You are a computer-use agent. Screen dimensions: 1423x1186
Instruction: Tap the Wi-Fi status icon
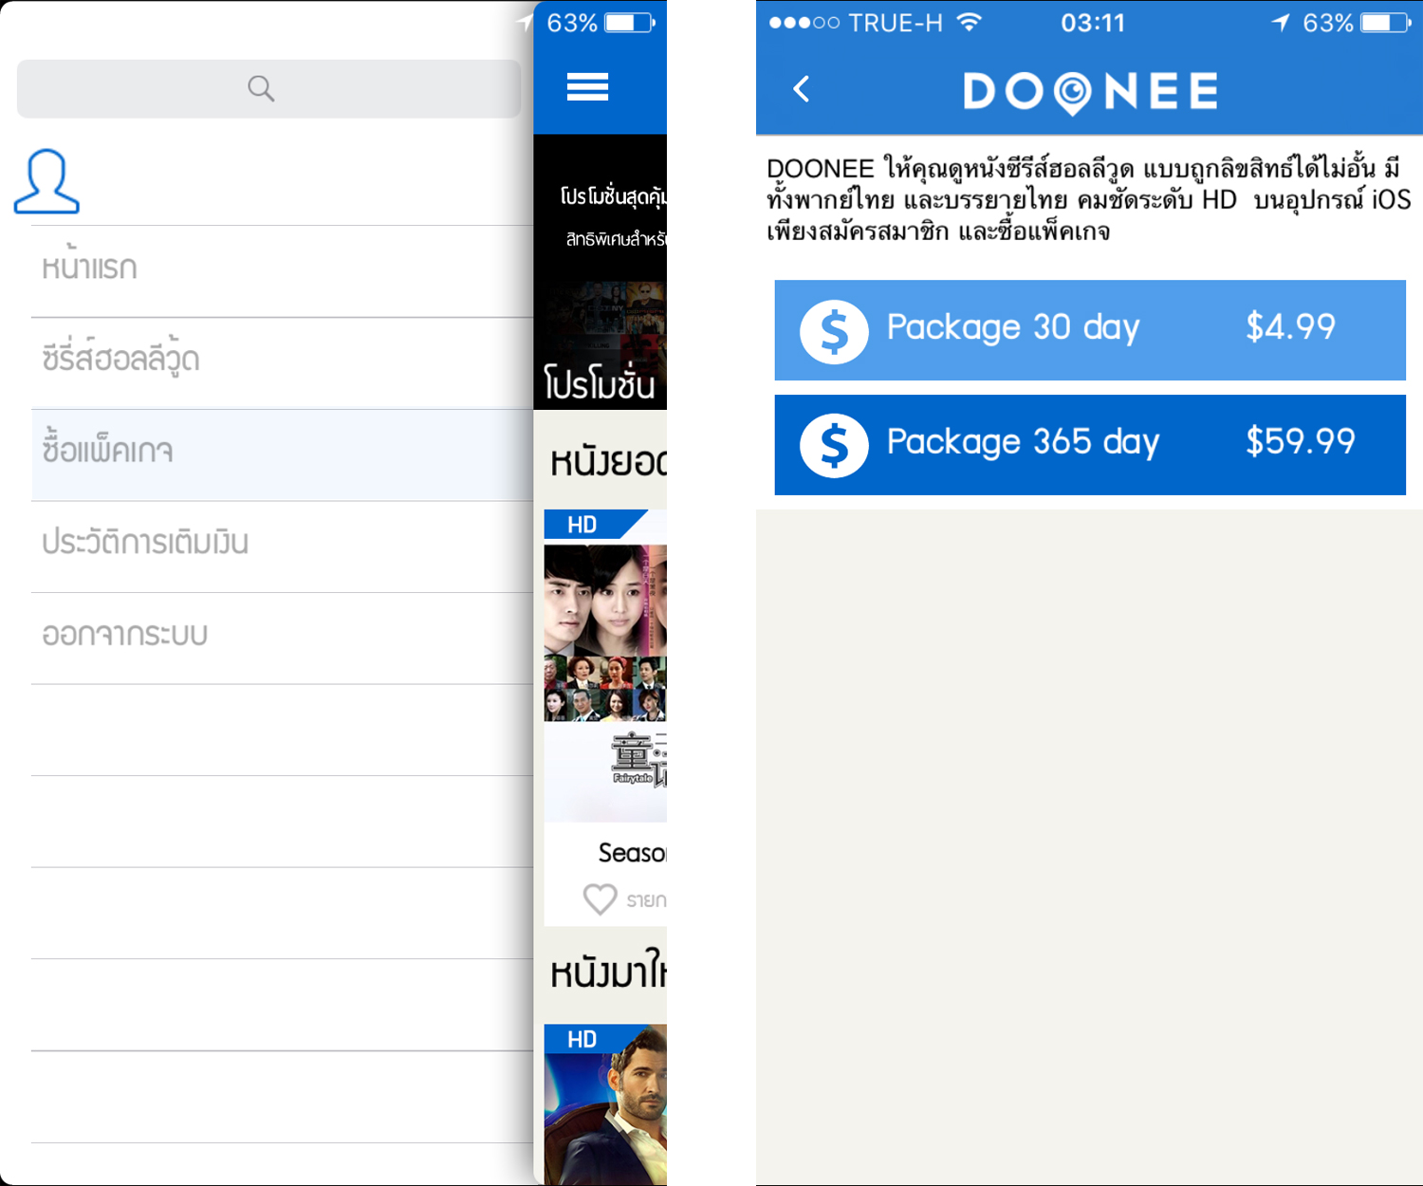pyautogui.click(x=969, y=23)
